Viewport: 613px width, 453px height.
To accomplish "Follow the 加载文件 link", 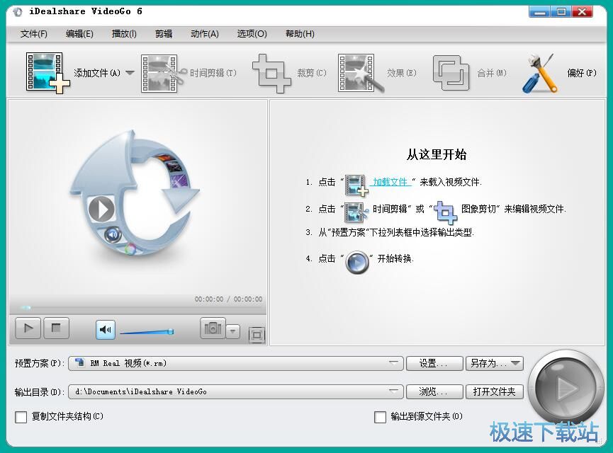I will [390, 182].
